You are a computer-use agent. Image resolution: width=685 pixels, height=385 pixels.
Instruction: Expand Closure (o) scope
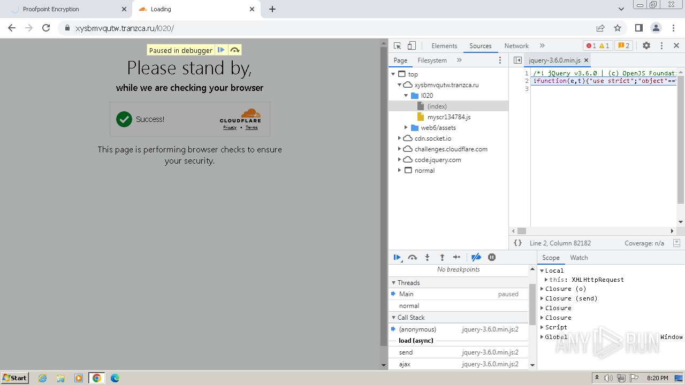[x=542, y=289]
